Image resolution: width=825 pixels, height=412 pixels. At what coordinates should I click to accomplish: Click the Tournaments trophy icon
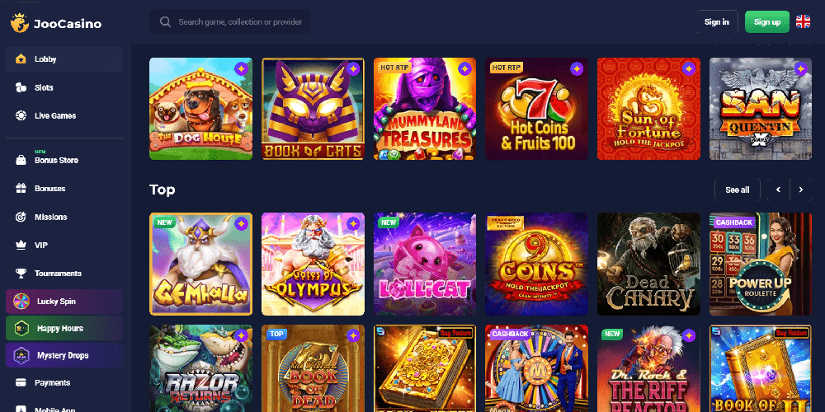(x=21, y=274)
